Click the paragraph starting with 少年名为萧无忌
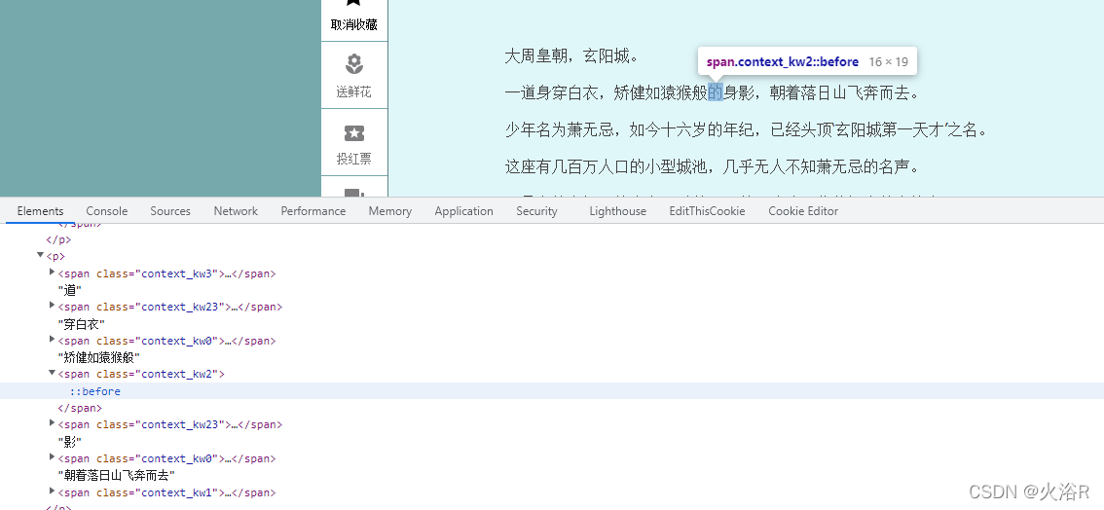This screenshot has height=510, width=1104. pyautogui.click(x=747, y=130)
